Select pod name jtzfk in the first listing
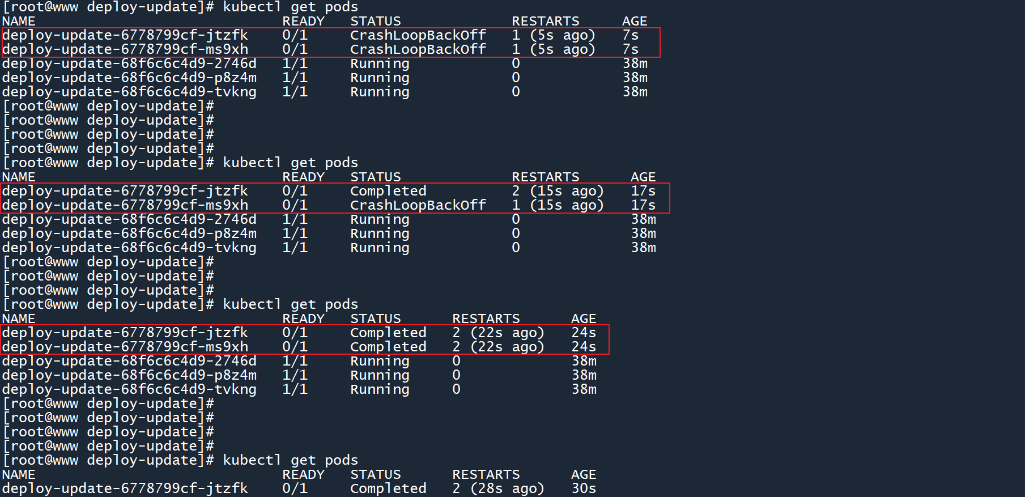Image resolution: width=1025 pixels, height=497 pixels. click(125, 35)
